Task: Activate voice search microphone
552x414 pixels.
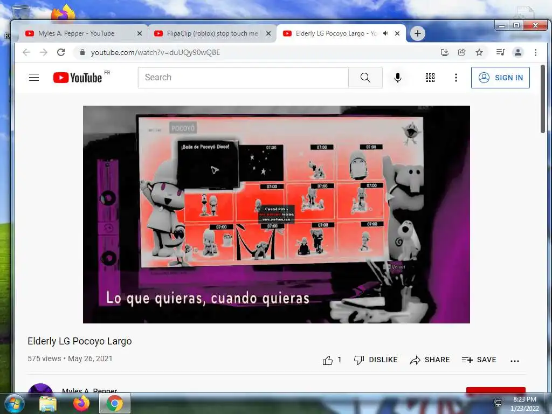Action: point(398,78)
